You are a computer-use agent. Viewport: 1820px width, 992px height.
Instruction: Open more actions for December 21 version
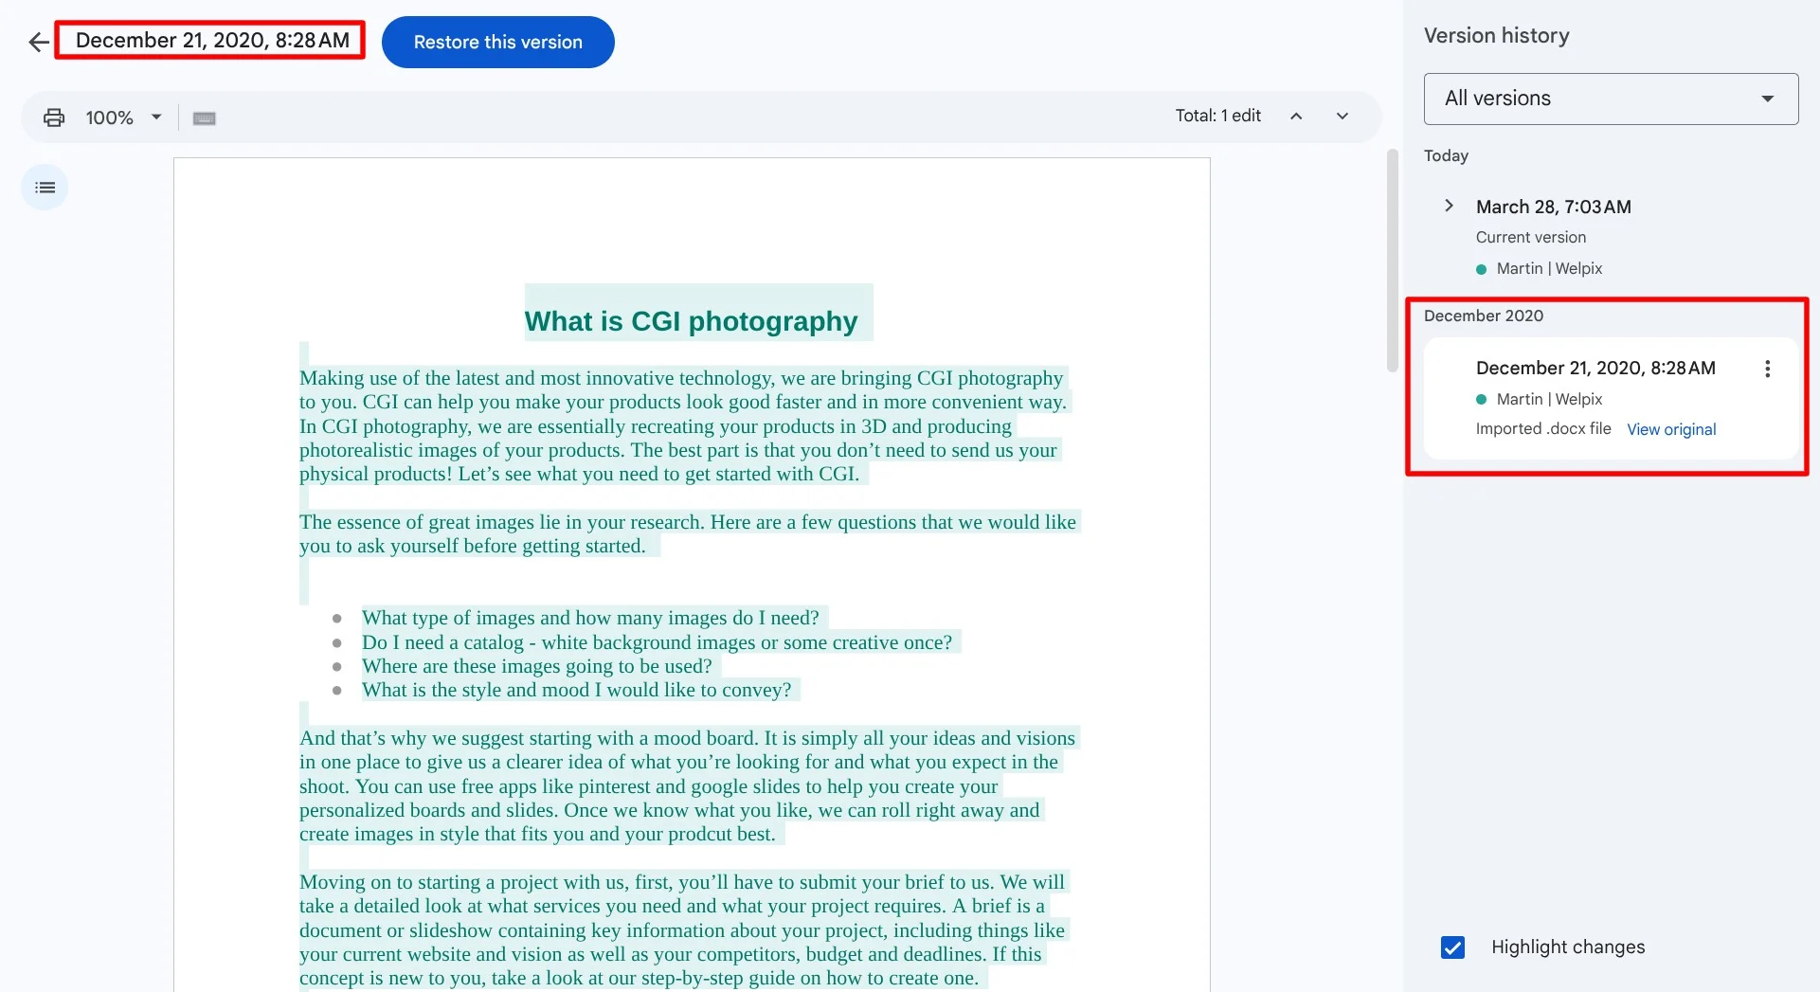(x=1767, y=369)
